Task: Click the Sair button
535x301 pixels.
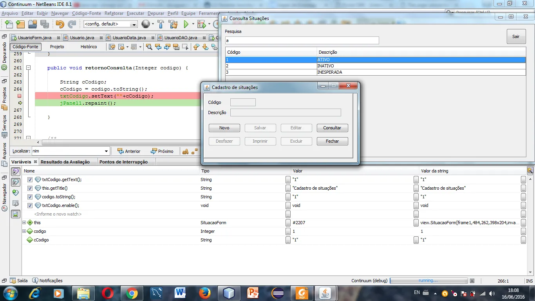Action: point(516,36)
